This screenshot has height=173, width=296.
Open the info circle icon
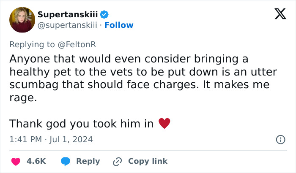pyautogui.click(x=280, y=139)
